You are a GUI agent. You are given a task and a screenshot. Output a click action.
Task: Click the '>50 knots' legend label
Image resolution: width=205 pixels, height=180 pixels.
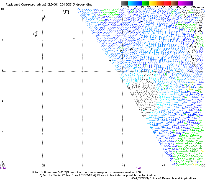(197, 7)
